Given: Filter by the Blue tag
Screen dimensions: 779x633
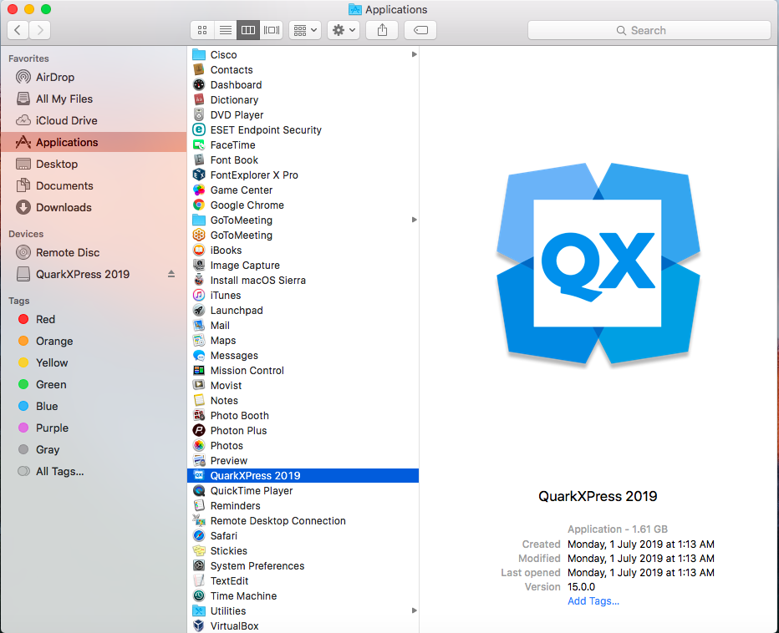Looking at the screenshot, I should (x=94, y=406).
